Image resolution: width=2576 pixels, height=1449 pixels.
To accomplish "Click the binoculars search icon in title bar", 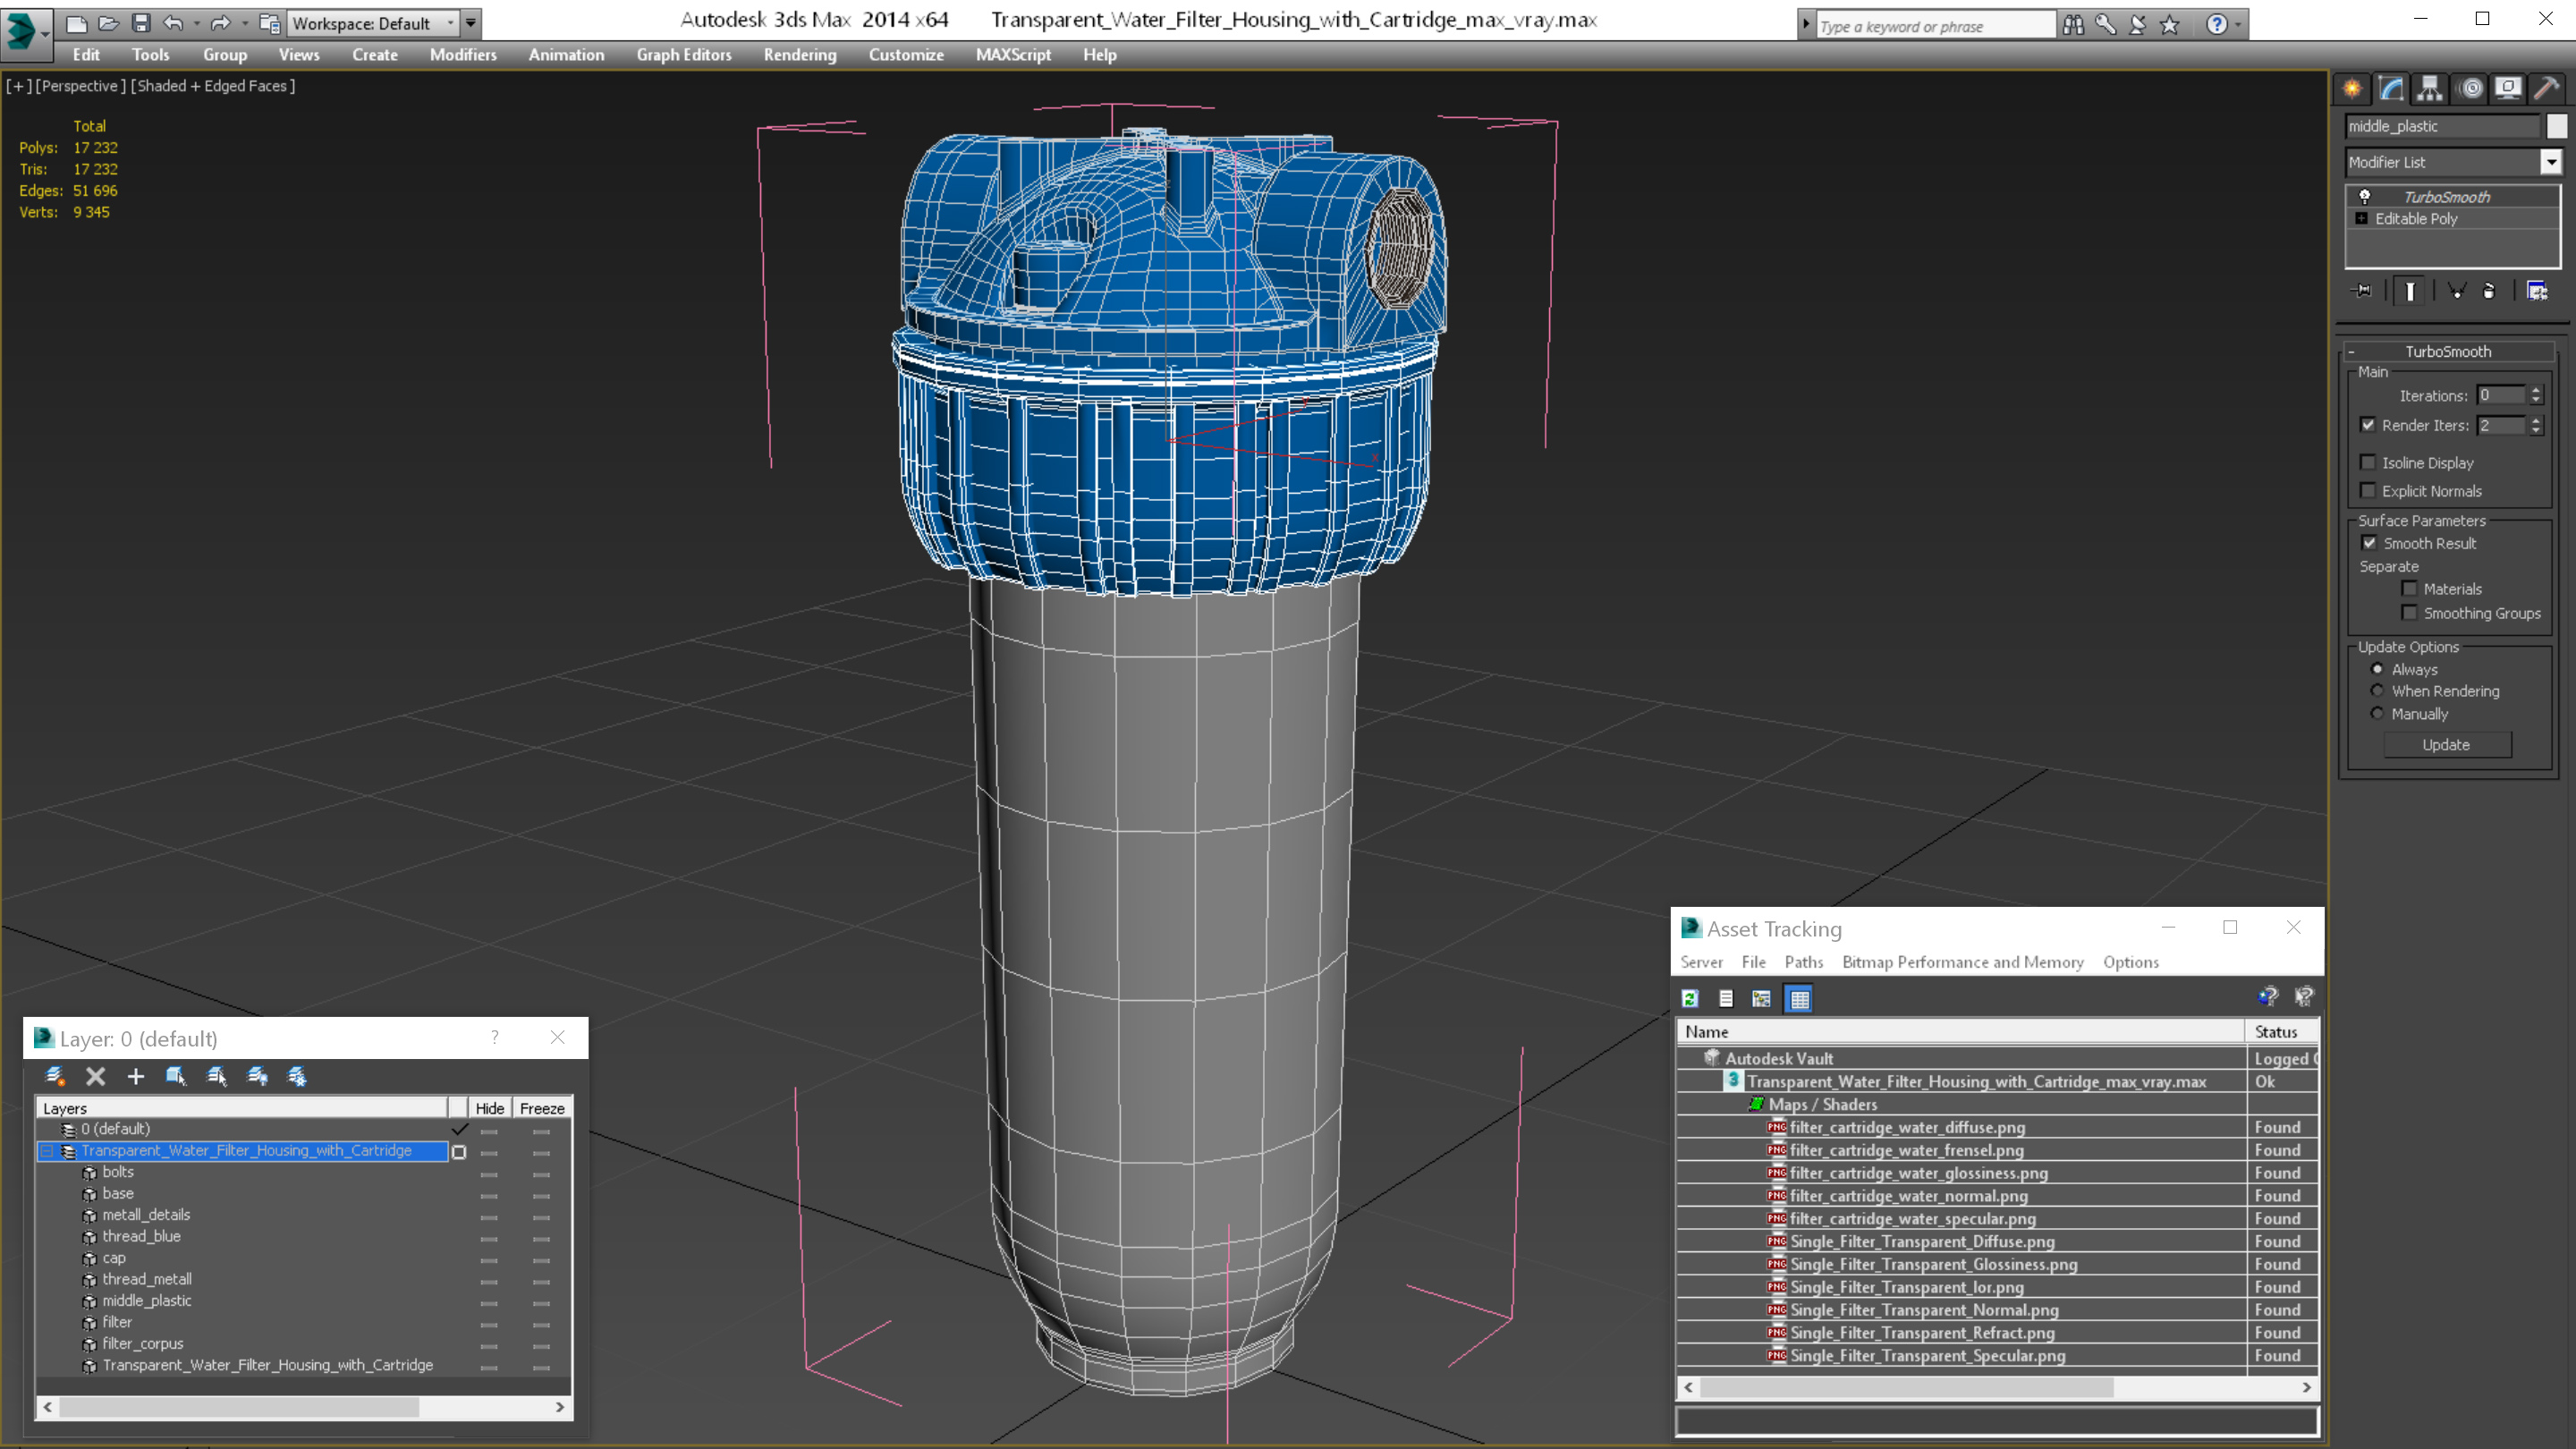I will click(2074, 25).
